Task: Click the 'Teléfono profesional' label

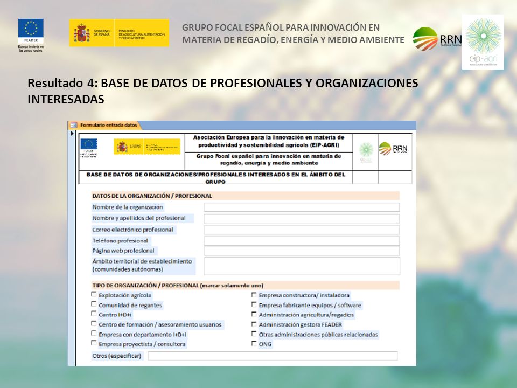Action: click(120, 241)
